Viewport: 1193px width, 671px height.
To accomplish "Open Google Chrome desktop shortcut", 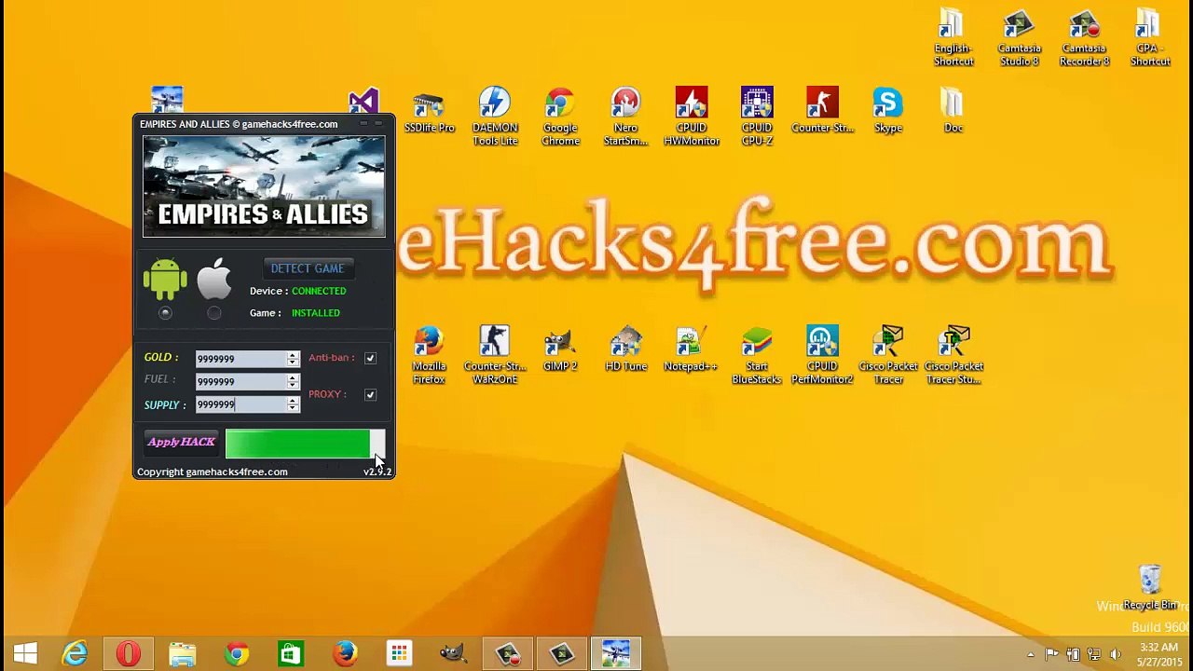I will 560,116.
